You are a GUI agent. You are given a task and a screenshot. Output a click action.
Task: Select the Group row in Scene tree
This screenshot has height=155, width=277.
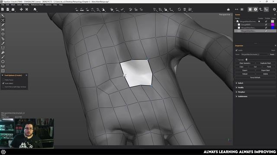coord(255,25)
